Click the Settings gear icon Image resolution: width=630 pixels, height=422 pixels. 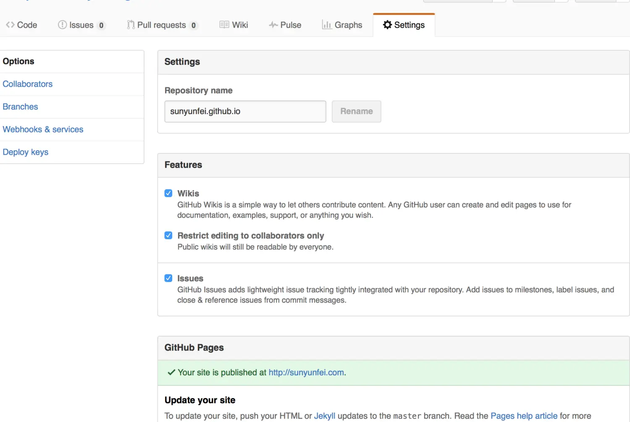(387, 25)
